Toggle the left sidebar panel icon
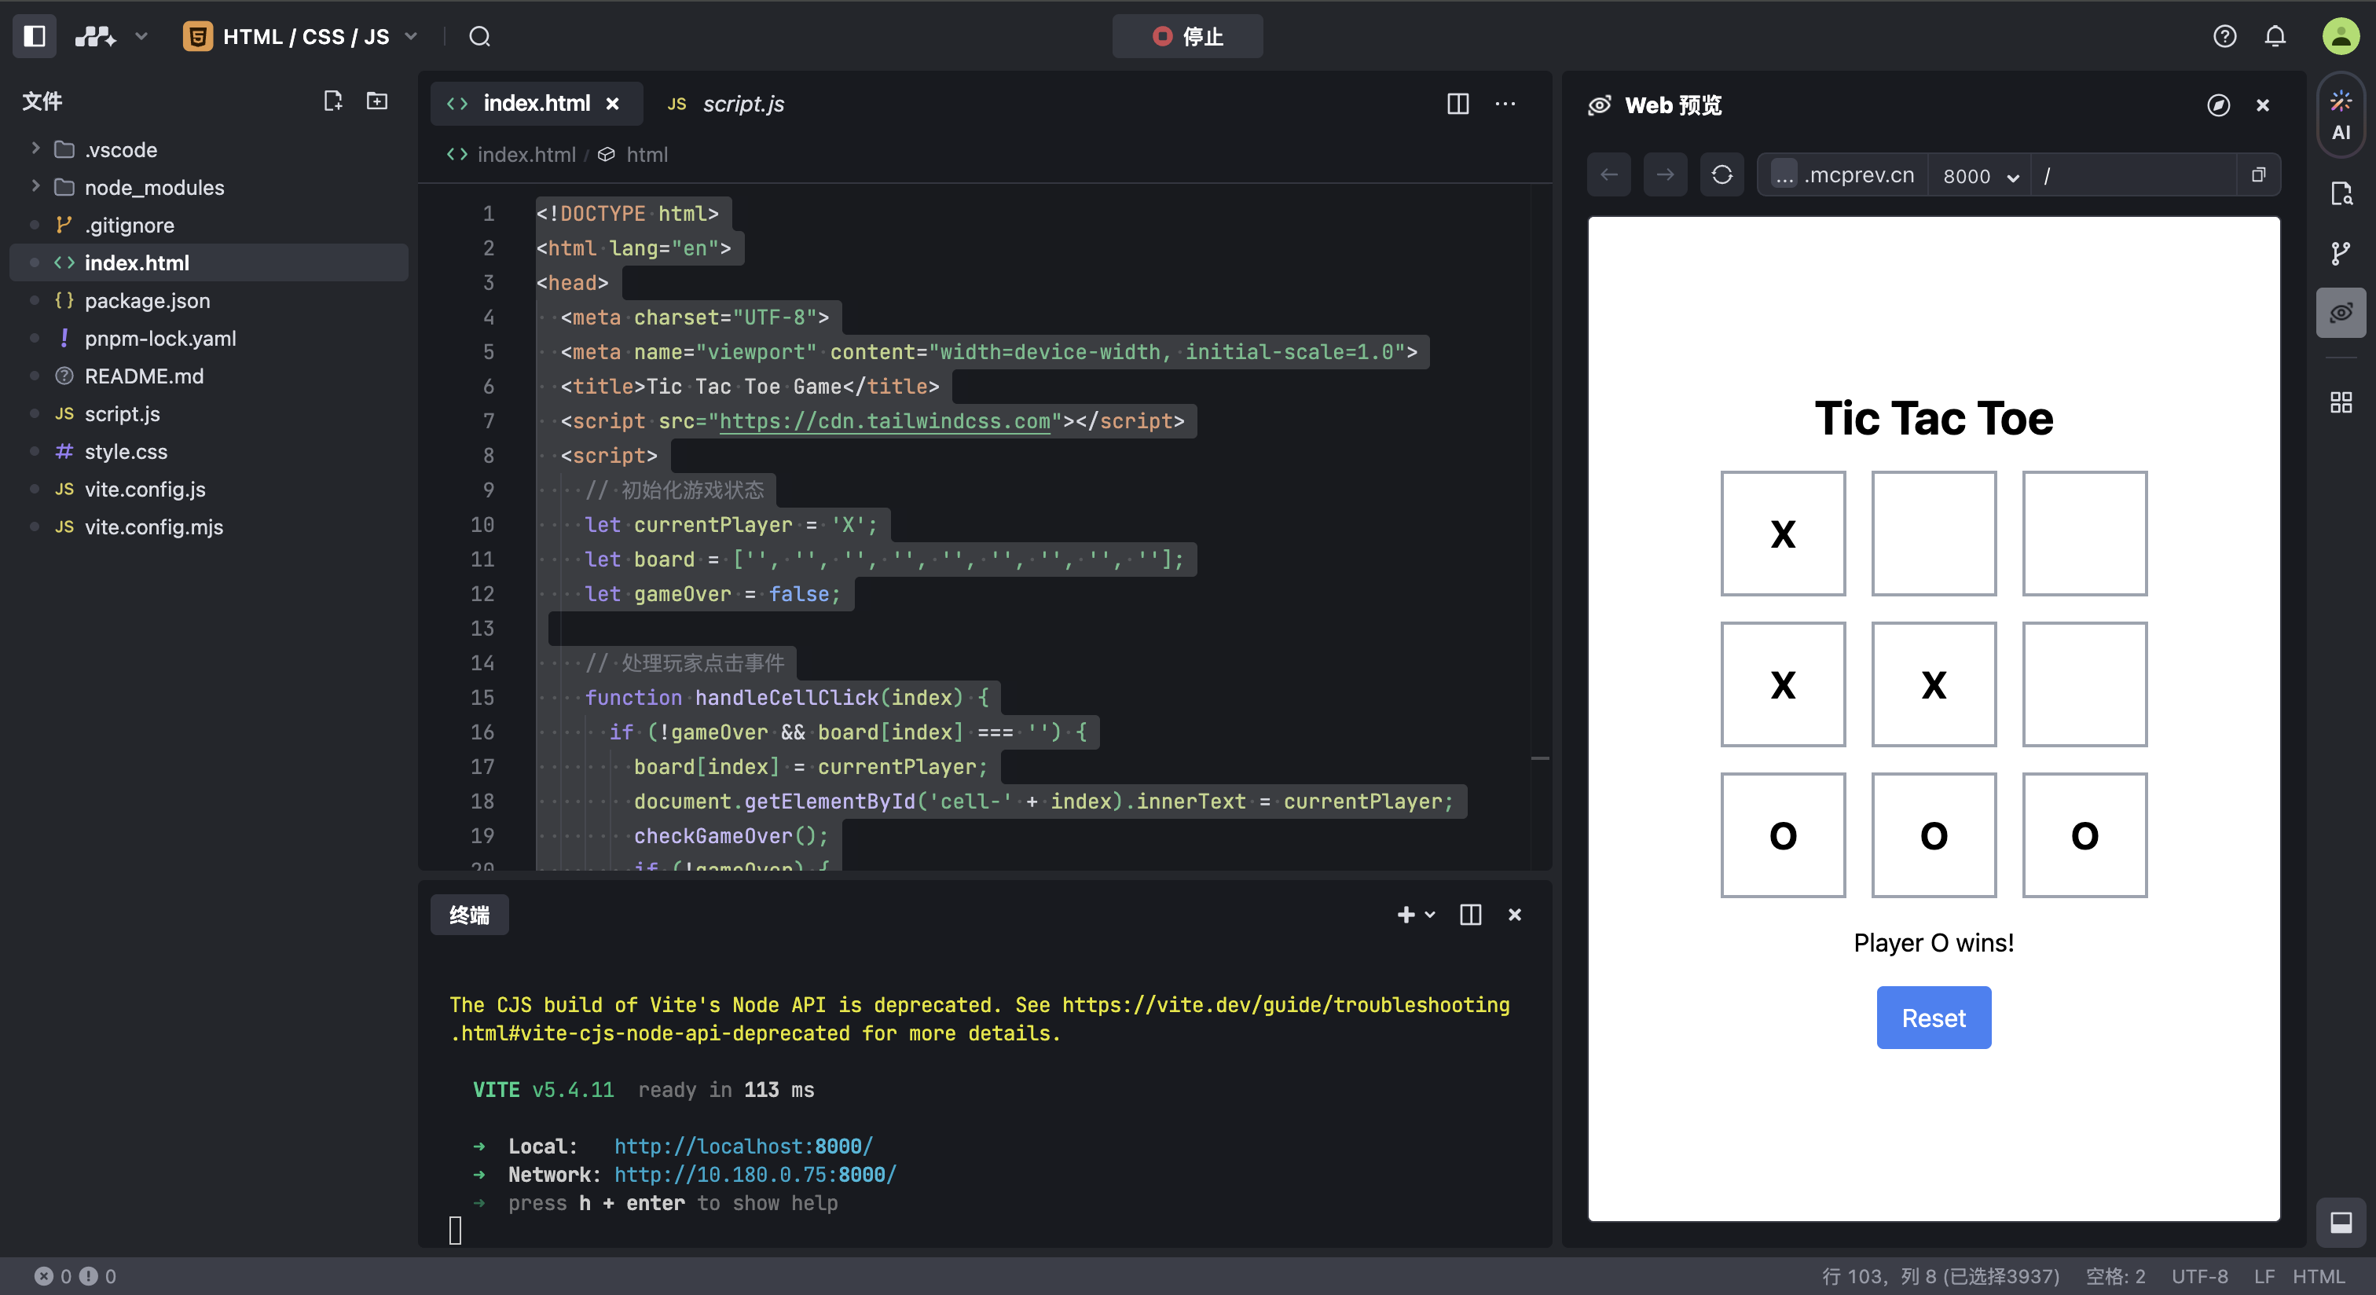Image resolution: width=2376 pixels, height=1295 pixels. [x=35, y=36]
